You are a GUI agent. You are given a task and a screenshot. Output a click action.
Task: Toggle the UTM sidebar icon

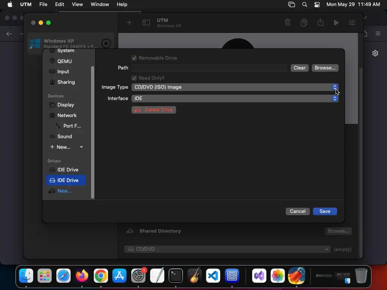click(x=146, y=23)
